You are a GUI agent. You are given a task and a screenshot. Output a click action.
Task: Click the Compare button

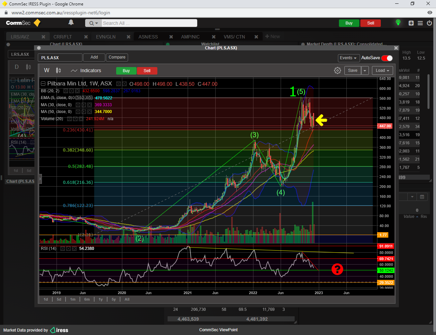point(117,57)
